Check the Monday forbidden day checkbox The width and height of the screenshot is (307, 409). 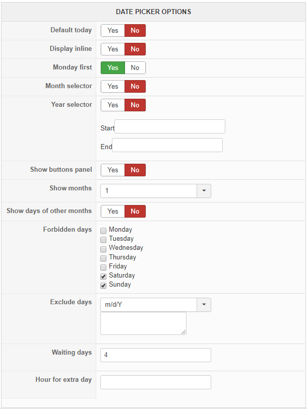tap(103, 230)
